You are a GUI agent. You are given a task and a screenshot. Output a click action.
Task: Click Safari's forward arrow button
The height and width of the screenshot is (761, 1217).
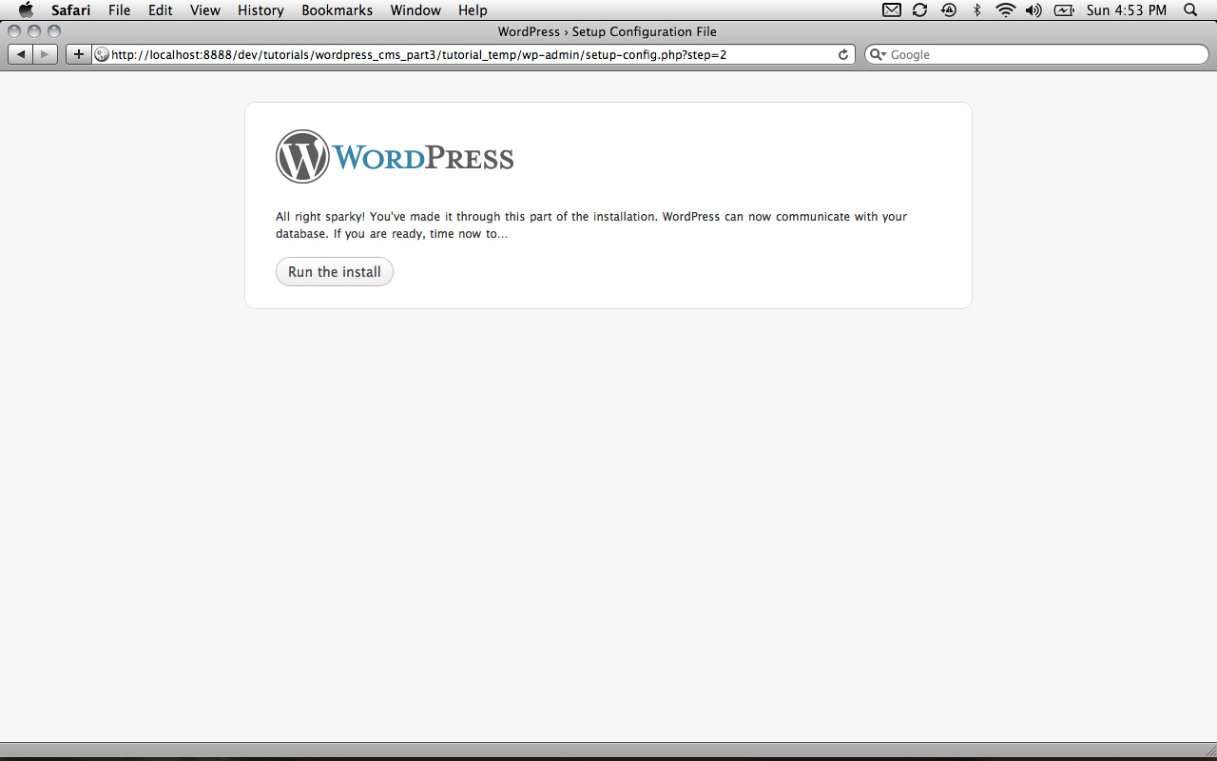tap(46, 54)
